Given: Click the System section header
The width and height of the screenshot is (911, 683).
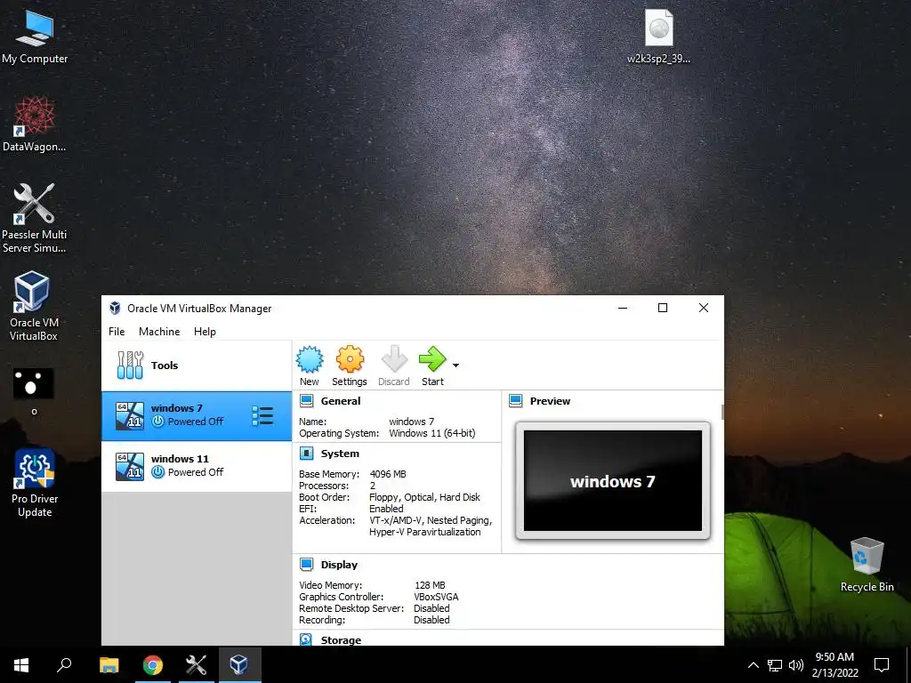Looking at the screenshot, I should click(340, 454).
